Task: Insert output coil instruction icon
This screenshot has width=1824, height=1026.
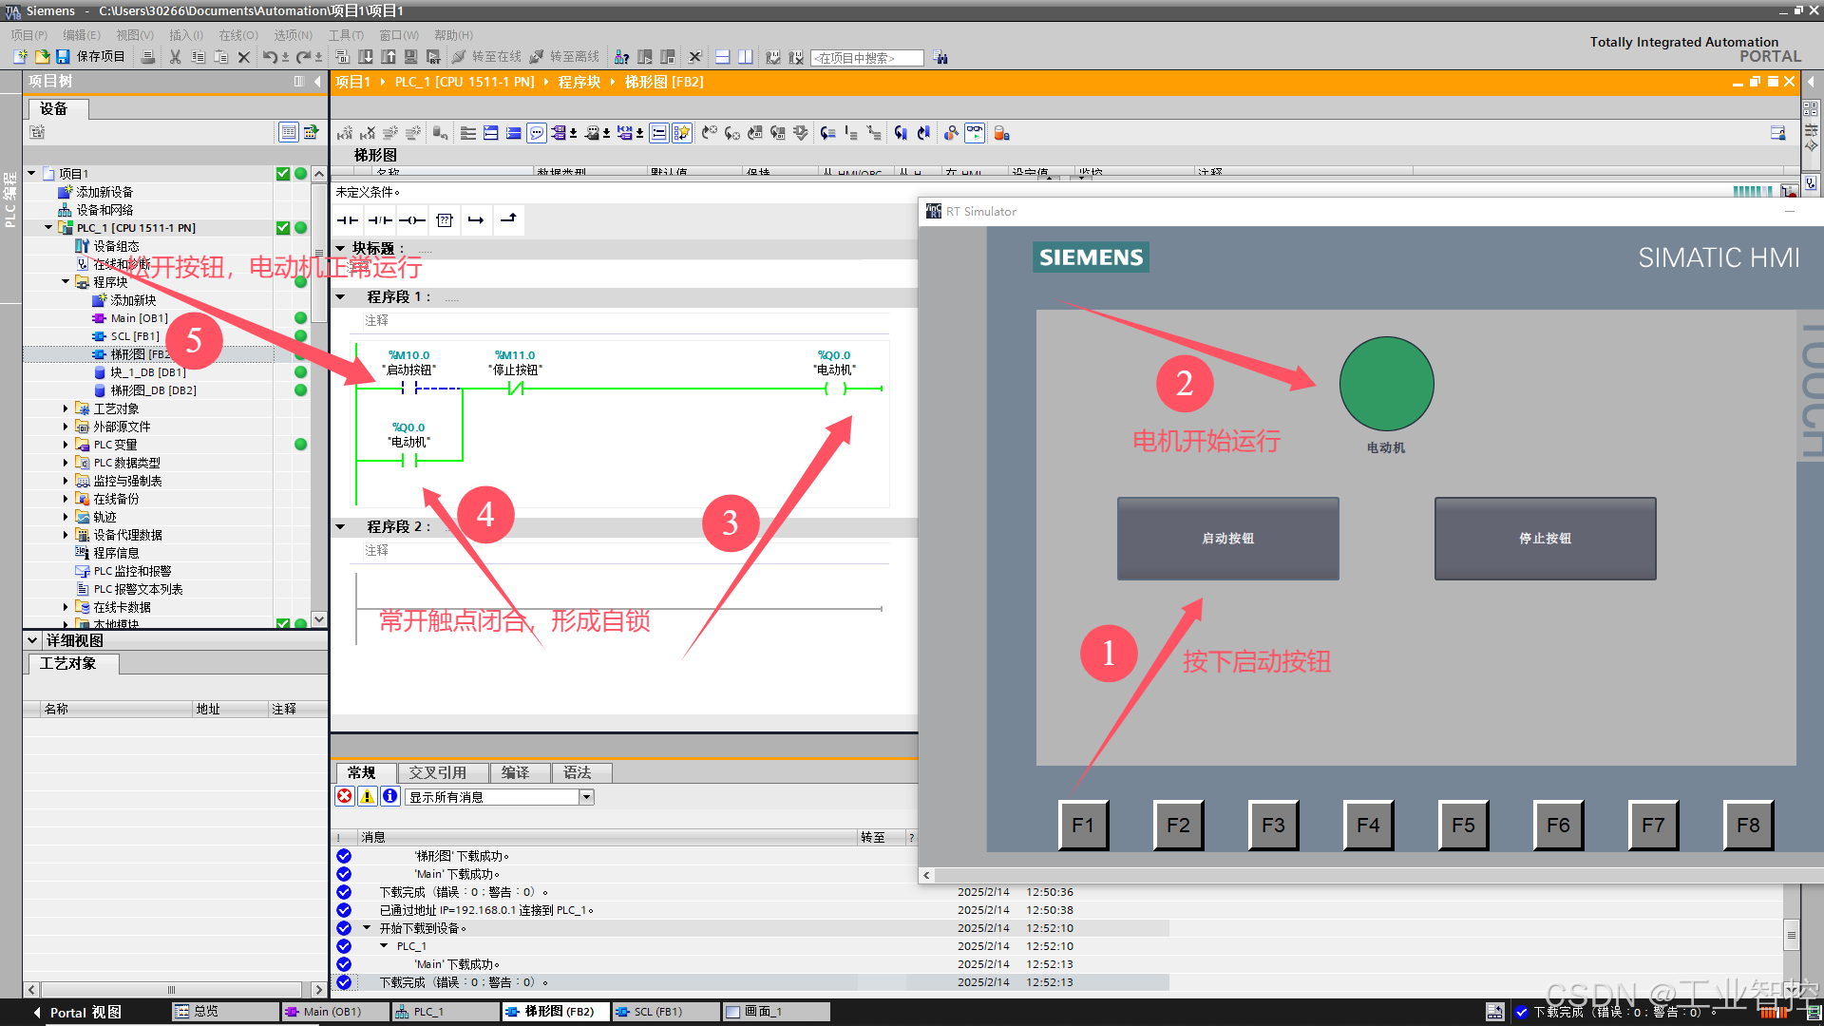Action: (412, 220)
